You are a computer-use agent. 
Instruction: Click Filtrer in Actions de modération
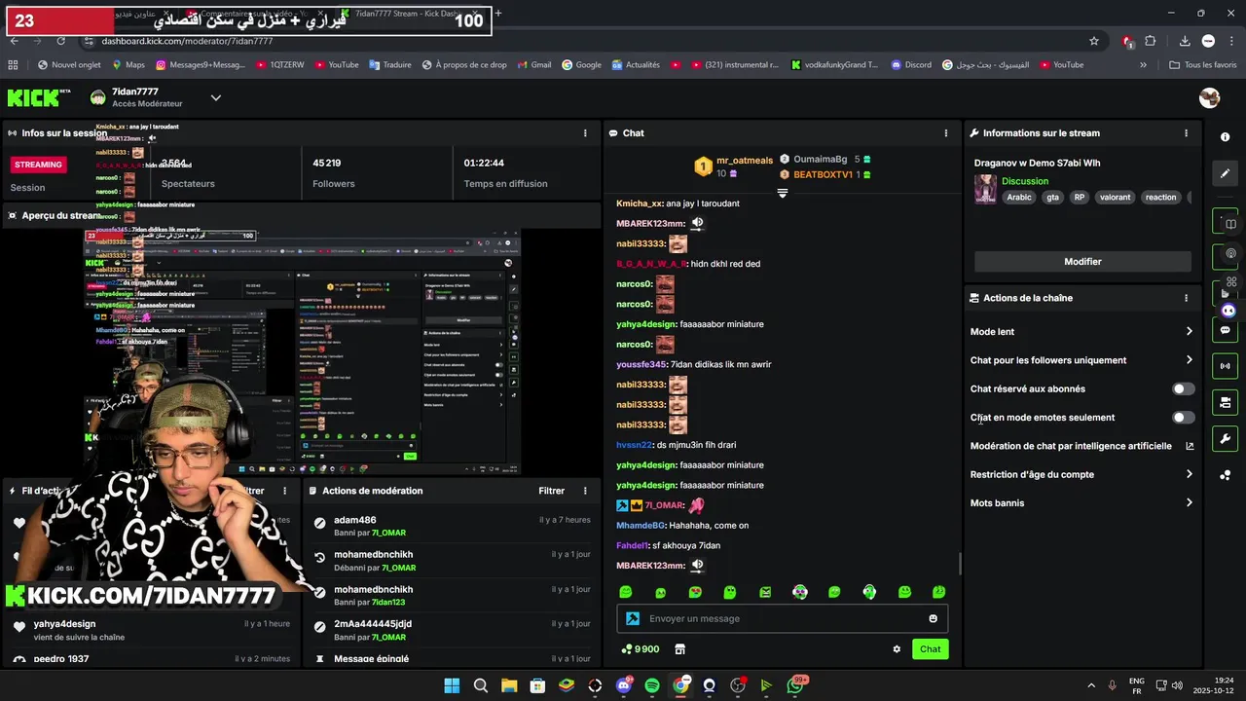coord(551,491)
